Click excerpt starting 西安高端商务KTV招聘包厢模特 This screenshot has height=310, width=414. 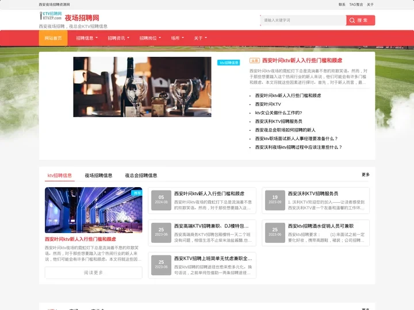pos(213,237)
